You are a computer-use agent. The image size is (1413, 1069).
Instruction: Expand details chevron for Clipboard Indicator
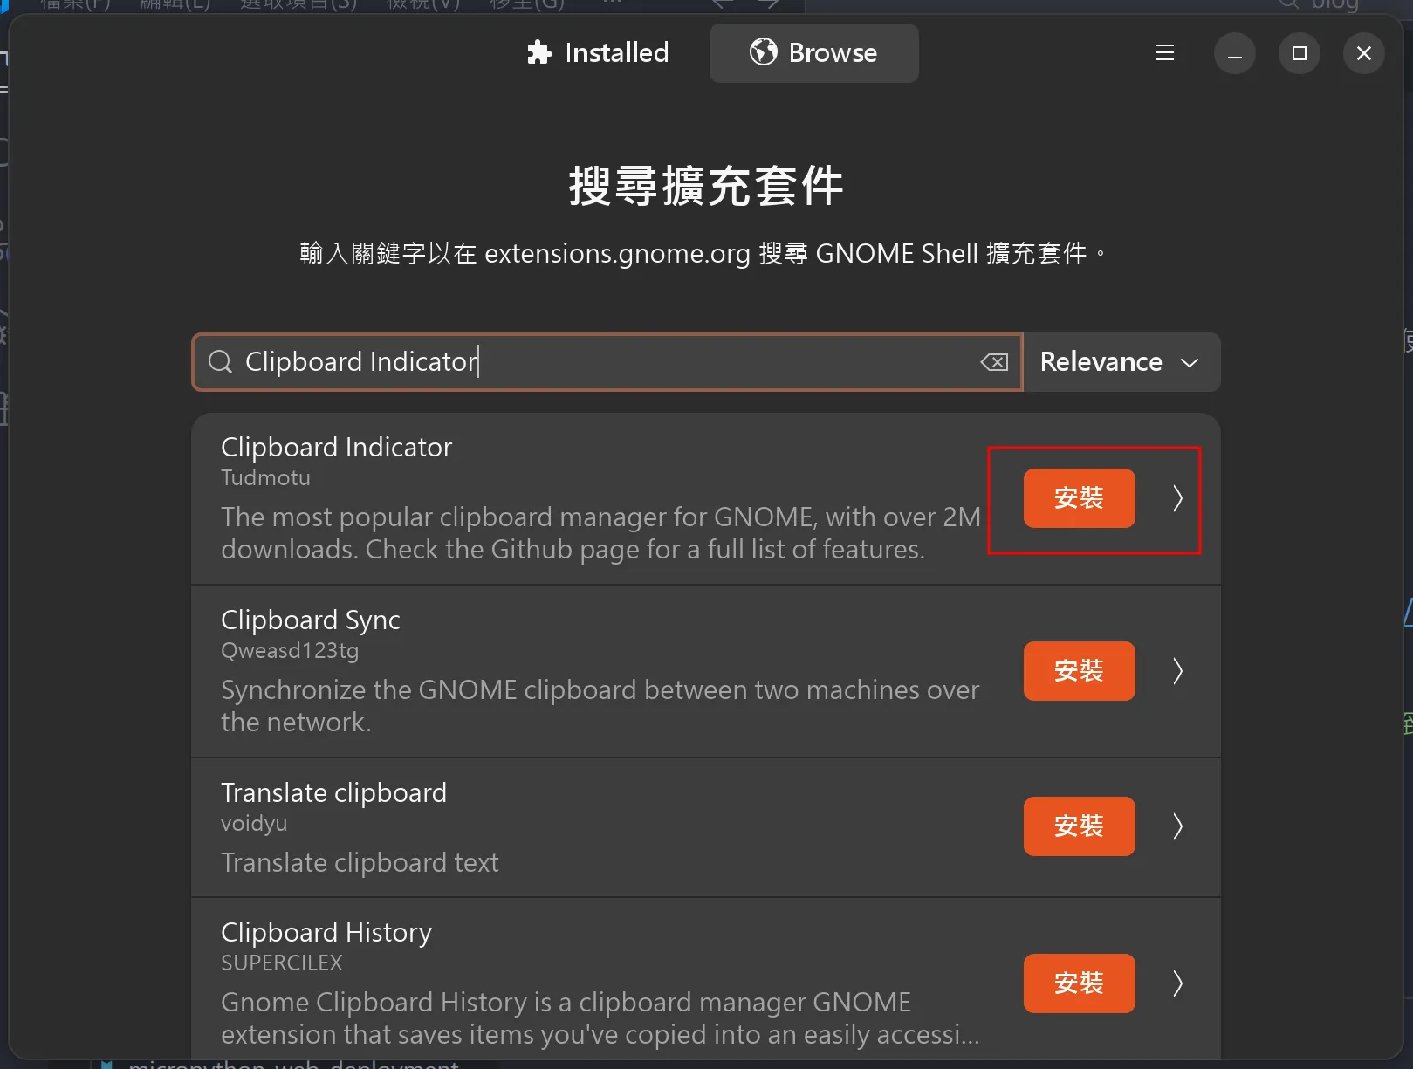1177,498
